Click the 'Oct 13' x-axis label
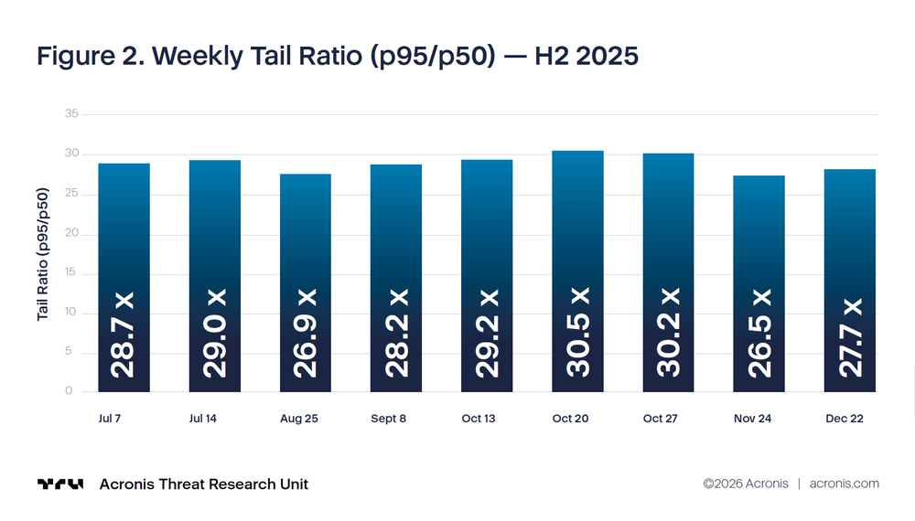 (x=478, y=419)
